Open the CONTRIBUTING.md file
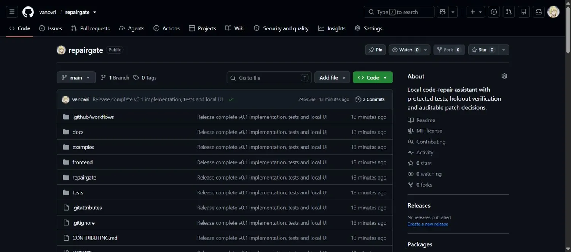 click(x=95, y=238)
